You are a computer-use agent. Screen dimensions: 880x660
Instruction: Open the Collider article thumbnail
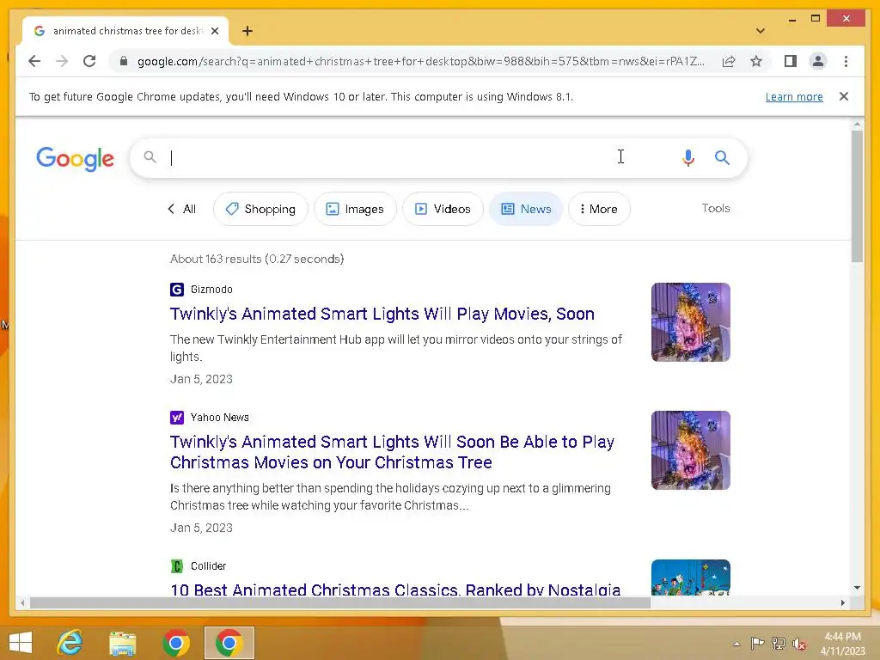(690, 577)
